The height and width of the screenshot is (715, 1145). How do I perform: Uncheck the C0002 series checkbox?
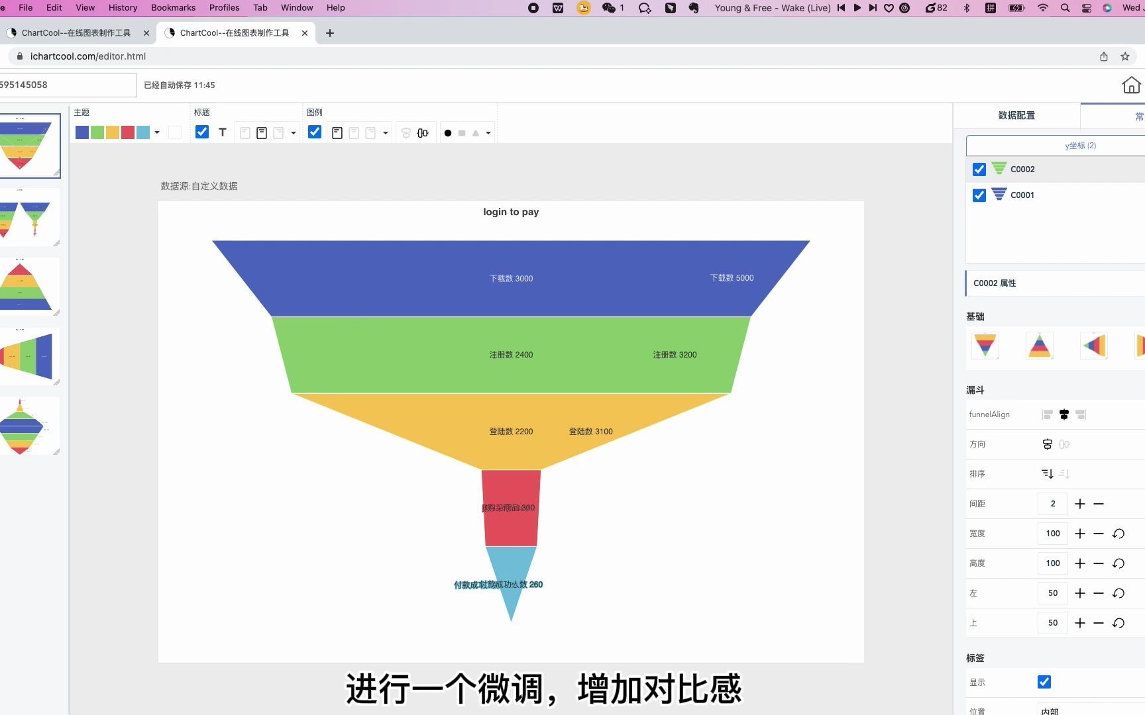[979, 169]
